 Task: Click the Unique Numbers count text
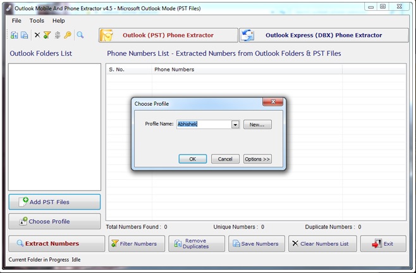click(239, 227)
